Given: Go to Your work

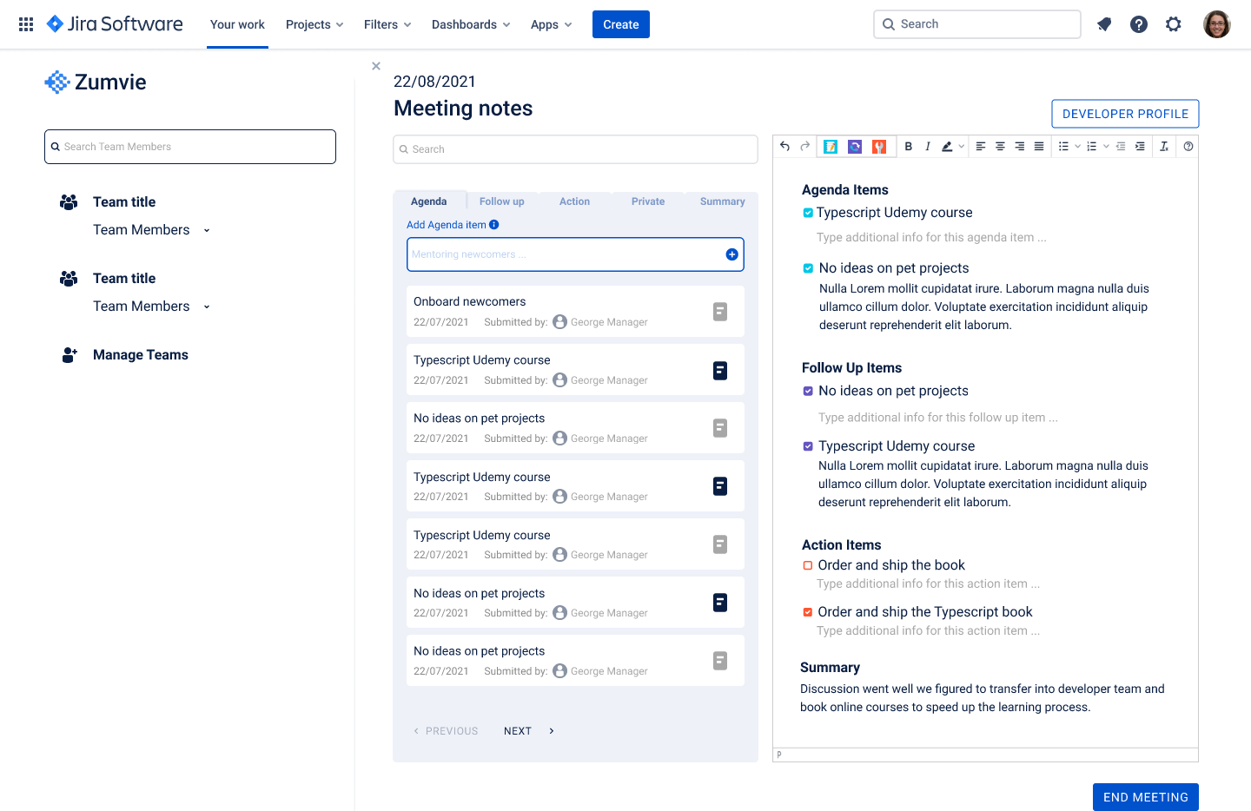Looking at the screenshot, I should (237, 24).
